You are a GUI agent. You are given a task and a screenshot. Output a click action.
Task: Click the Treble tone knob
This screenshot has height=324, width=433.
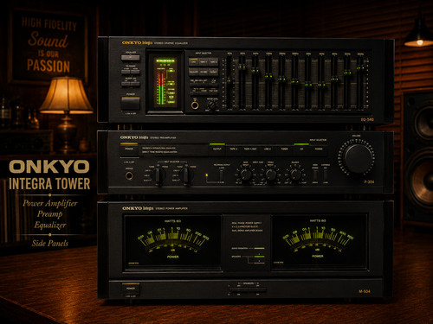tap(271, 175)
